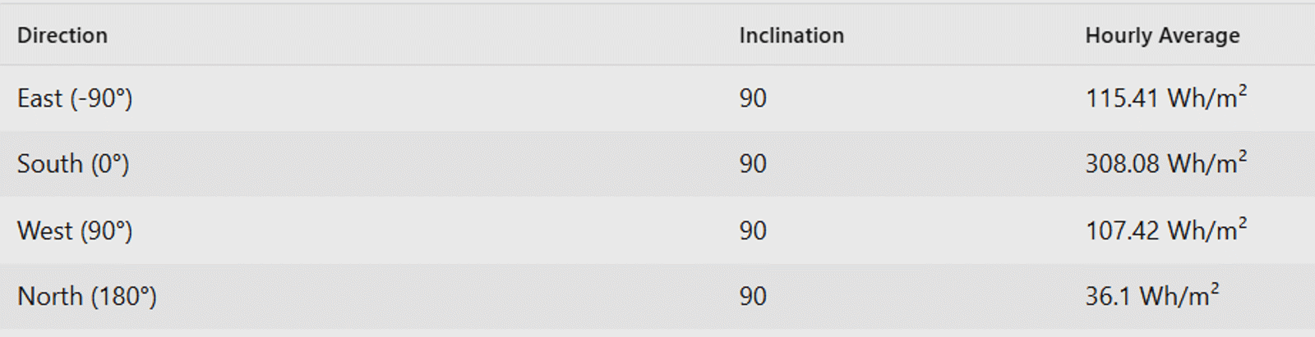Click the word East in the first row
1315x337 pixels.
pyautogui.click(x=39, y=98)
